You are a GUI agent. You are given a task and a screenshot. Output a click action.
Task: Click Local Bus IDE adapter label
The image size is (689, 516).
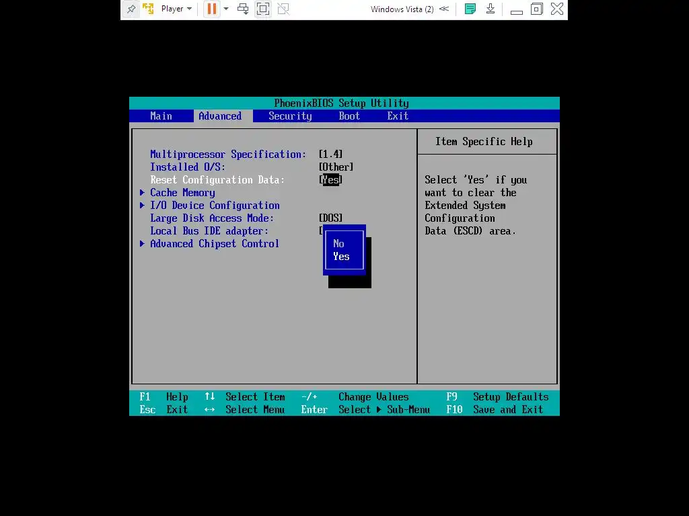(x=209, y=231)
